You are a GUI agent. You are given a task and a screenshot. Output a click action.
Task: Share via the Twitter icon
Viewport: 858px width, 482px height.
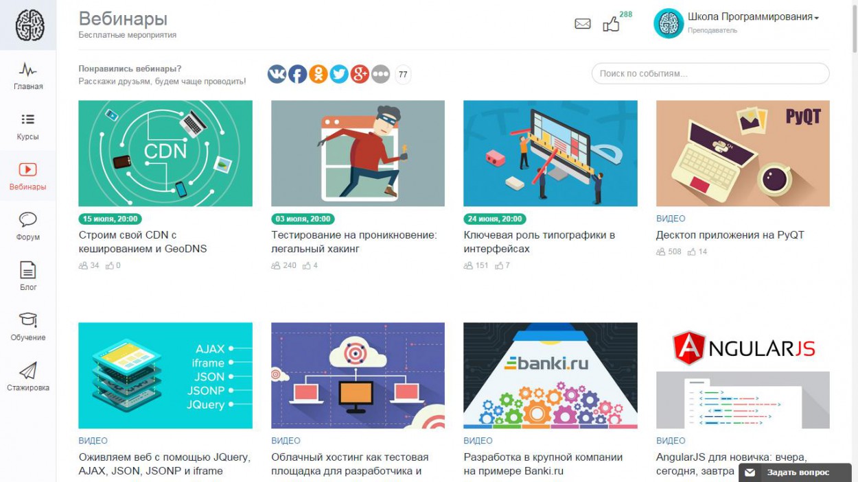pyautogui.click(x=339, y=74)
